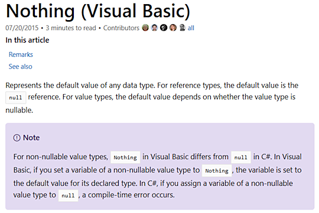The image size is (319, 213).
Task: Open the grayscale fifth contributor avatar
Action: pos(183,28)
